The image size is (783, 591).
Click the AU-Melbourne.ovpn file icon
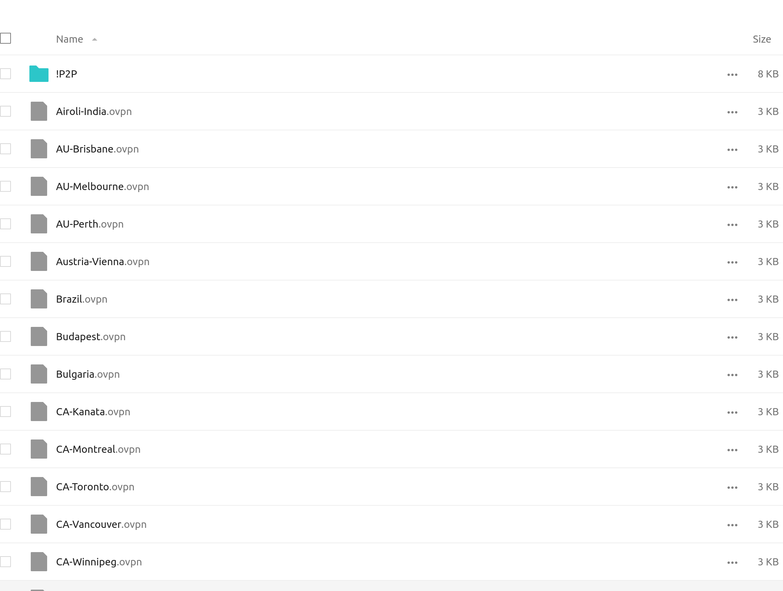[38, 186]
